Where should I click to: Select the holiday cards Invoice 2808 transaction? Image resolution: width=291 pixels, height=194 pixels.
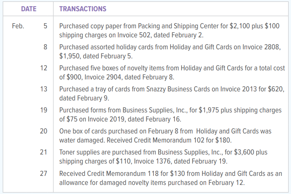(170, 51)
